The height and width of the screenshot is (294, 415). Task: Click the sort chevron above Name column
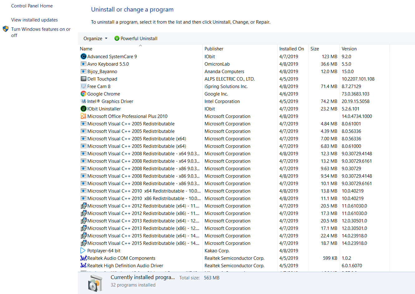pyautogui.click(x=140, y=45)
